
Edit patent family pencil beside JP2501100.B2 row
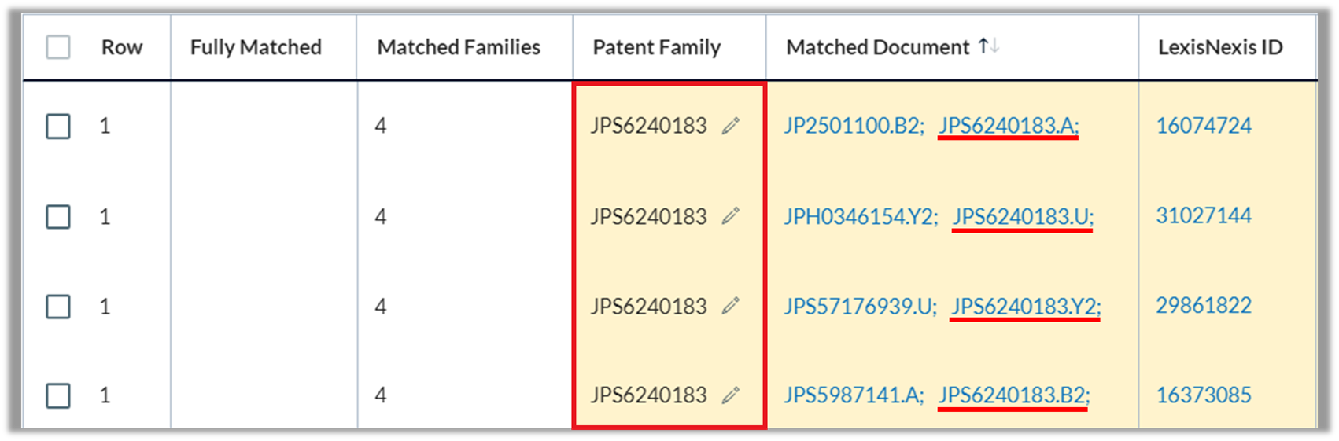[731, 126]
